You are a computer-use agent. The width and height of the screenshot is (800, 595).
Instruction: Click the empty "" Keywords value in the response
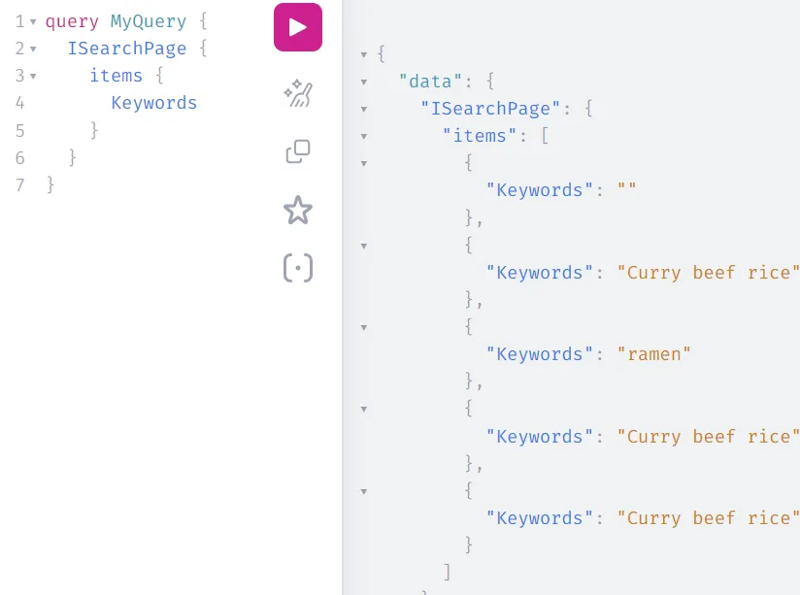(x=626, y=190)
